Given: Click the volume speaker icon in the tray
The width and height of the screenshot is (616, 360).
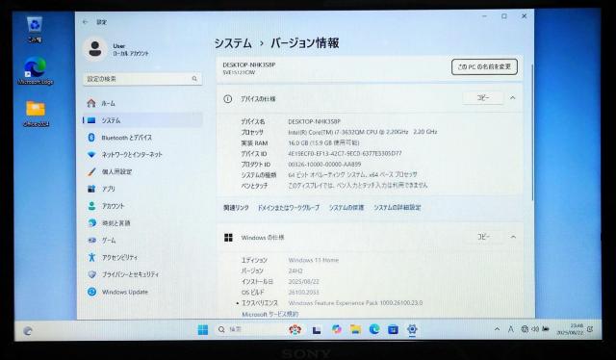Looking at the screenshot, I should tap(535, 329).
